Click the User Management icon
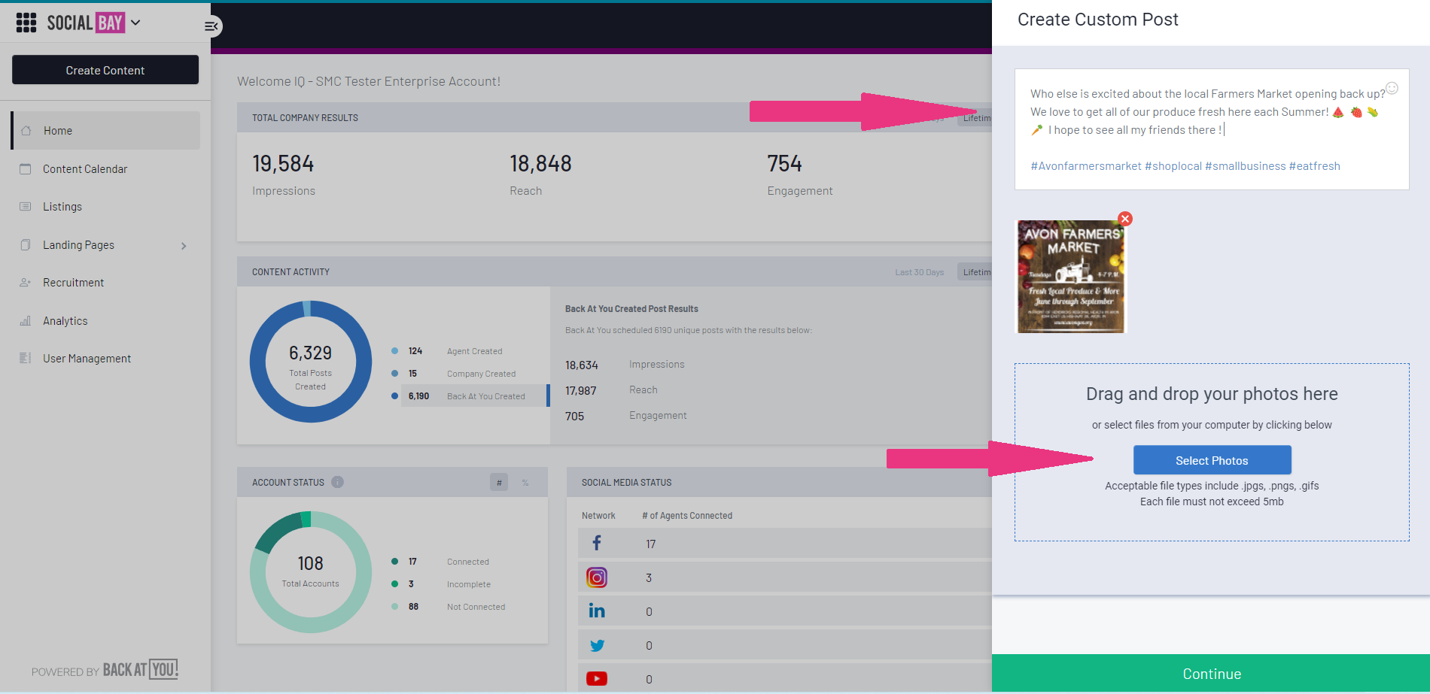Image resolution: width=1430 pixels, height=694 pixels. coord(26,358)
